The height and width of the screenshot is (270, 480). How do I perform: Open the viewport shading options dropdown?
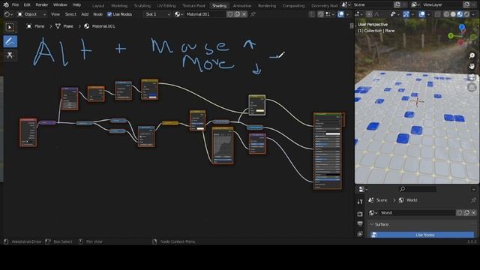tap(473, 14)
